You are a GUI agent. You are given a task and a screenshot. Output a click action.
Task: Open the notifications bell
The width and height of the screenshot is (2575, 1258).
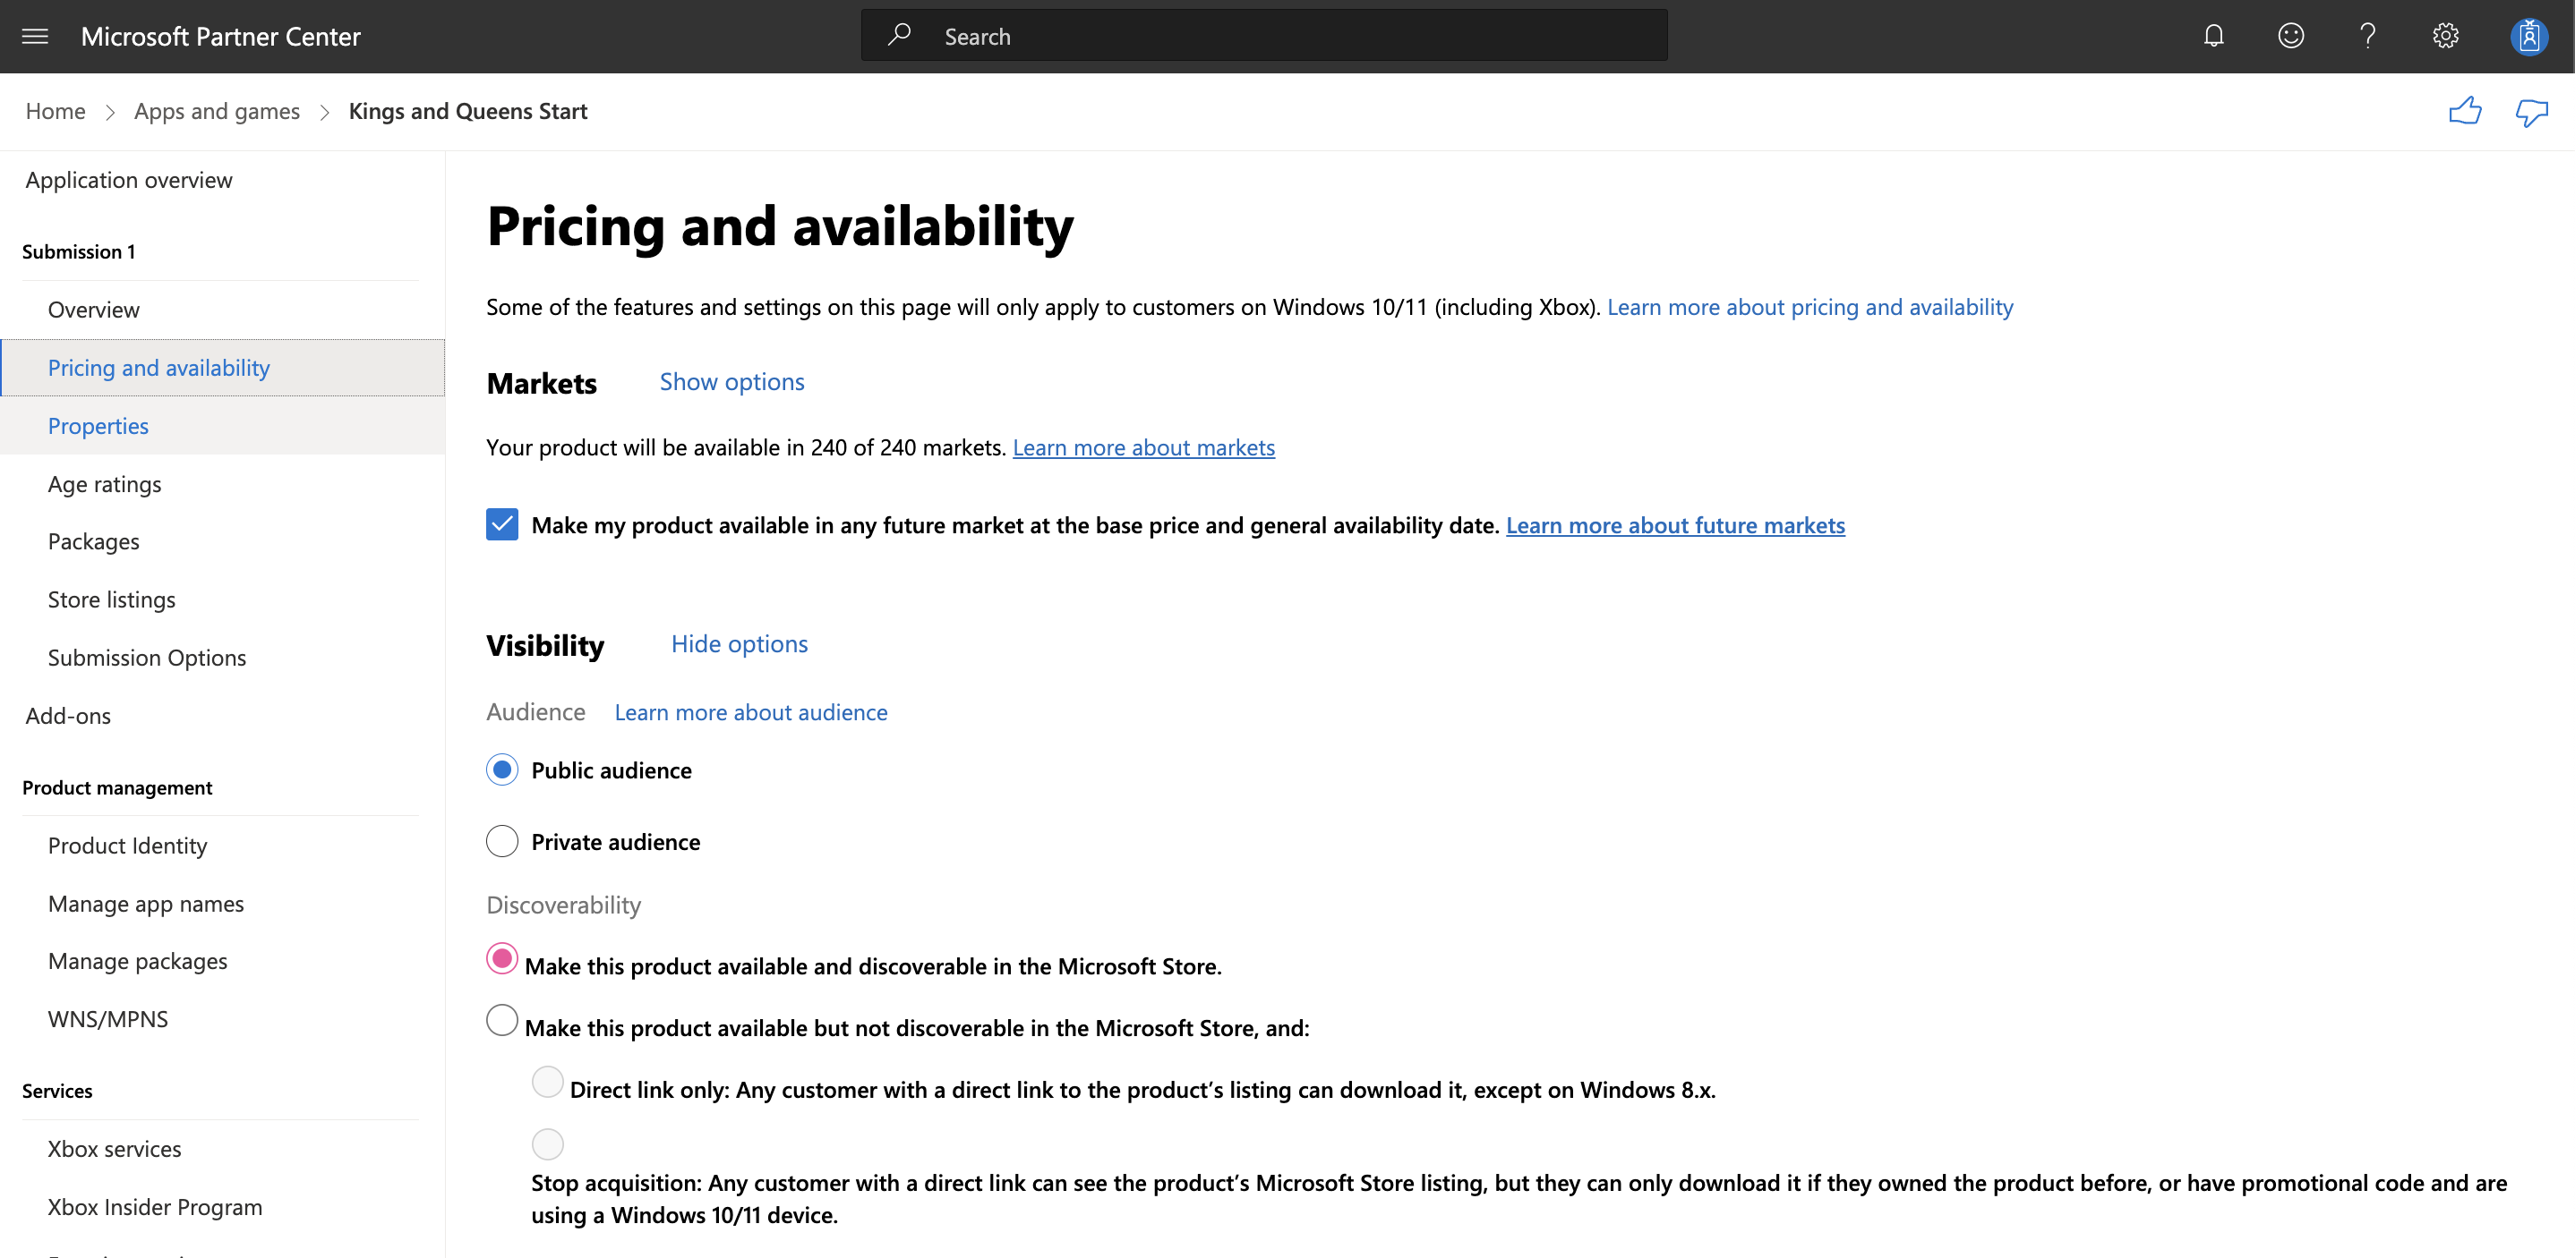tap(2213, 36)
